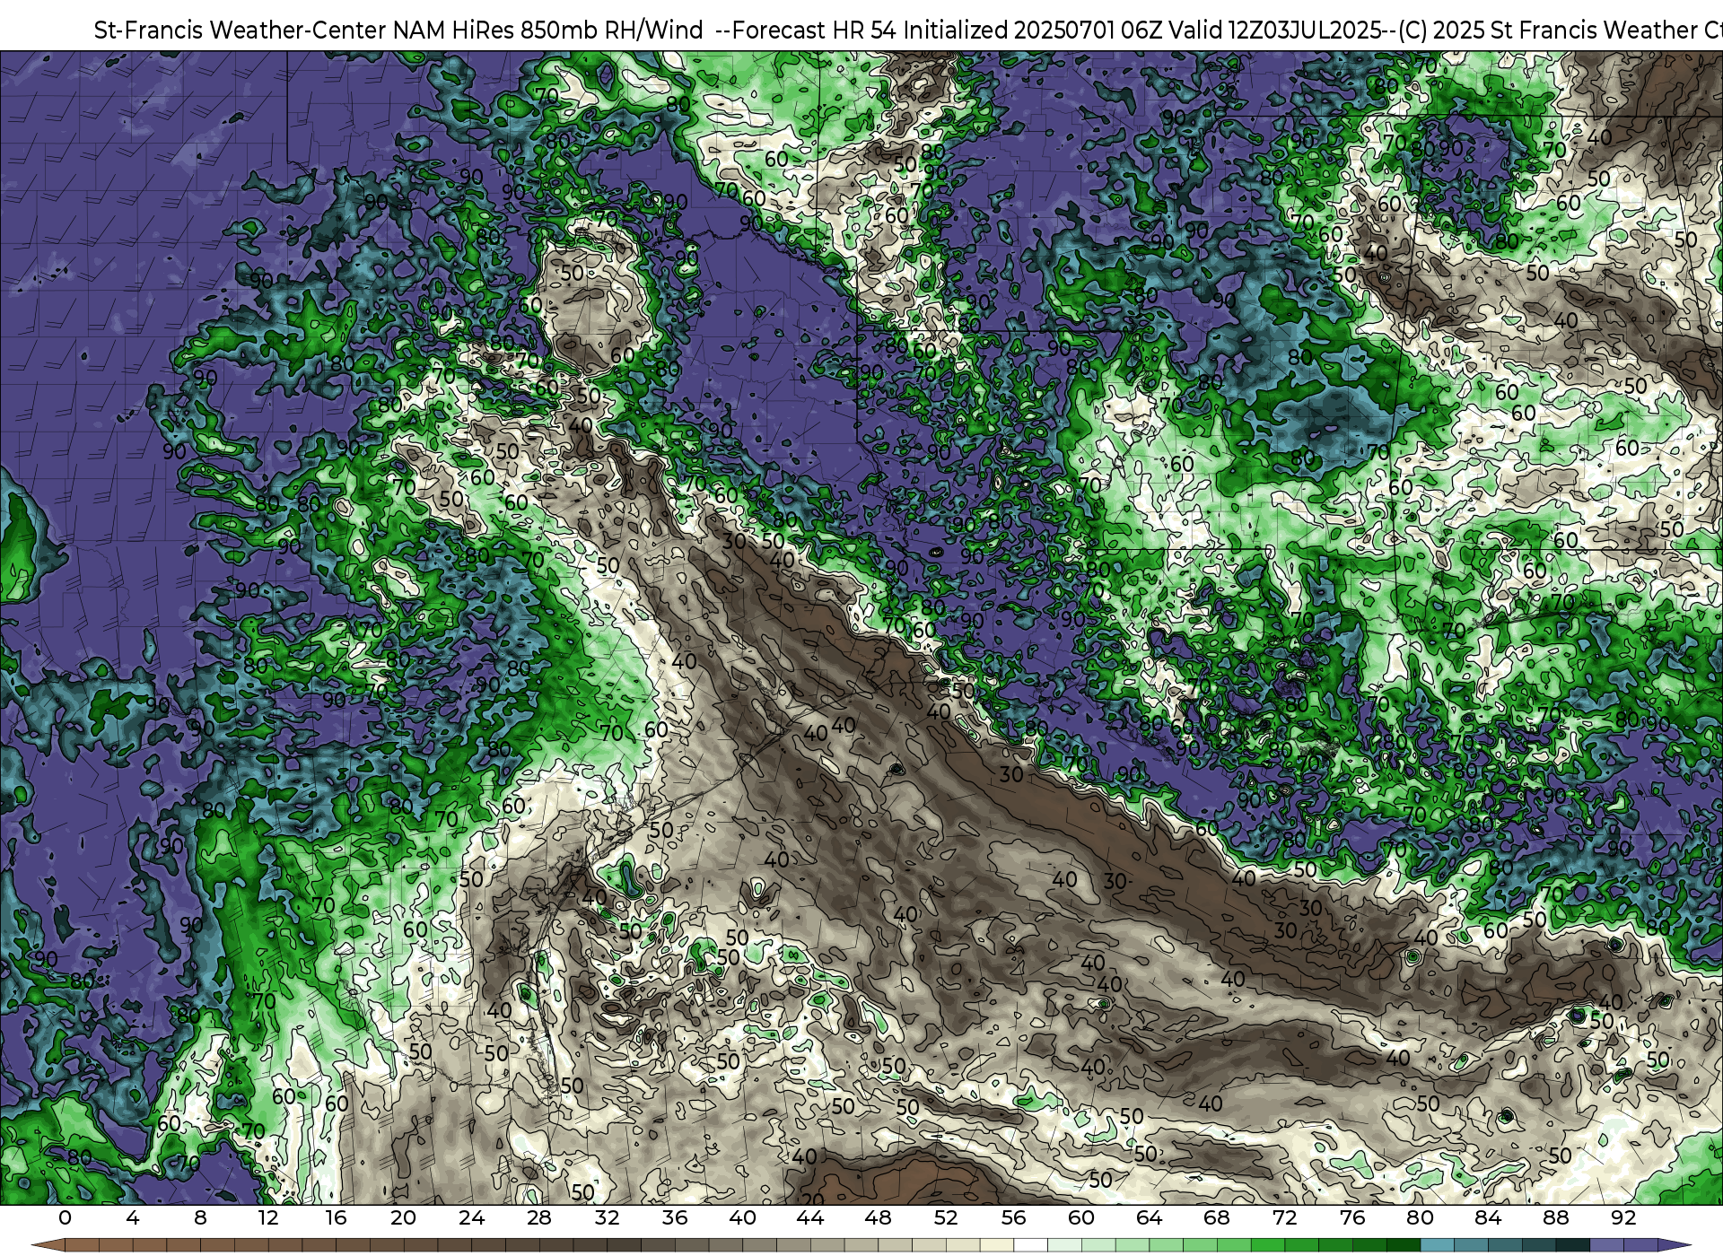This screenshot has height=1256, width=1723.
Task: Click the legend label '16' above the colorbar
Action: click(x=336, y=1218)
